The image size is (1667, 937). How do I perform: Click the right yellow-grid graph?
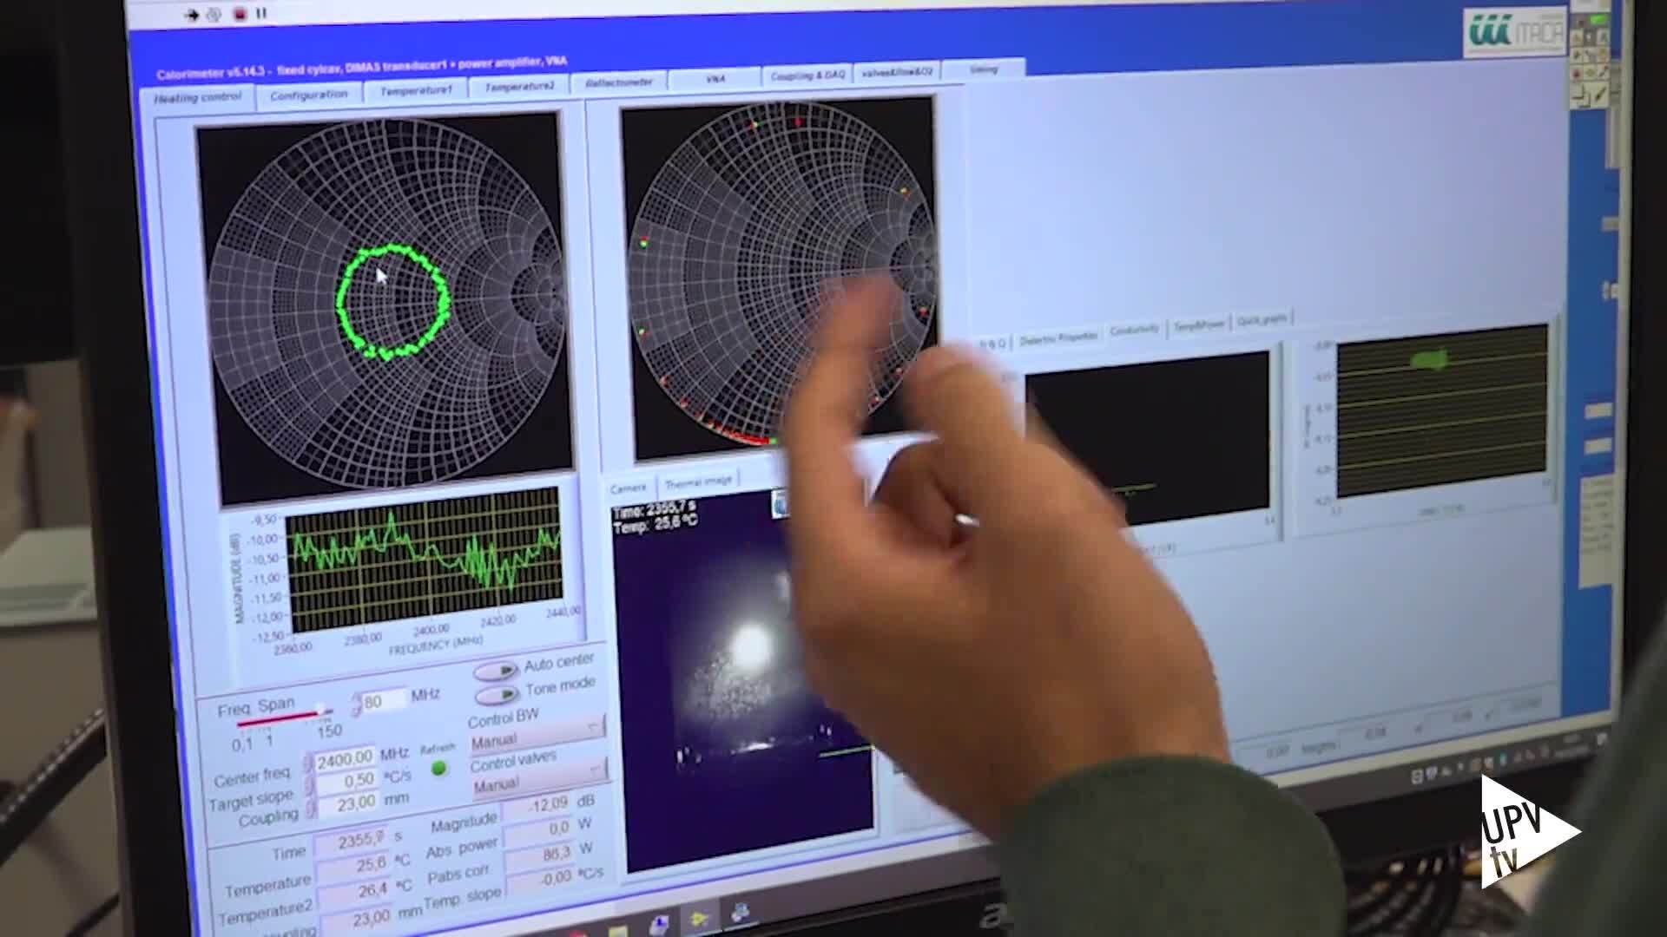pos(1442,410)
